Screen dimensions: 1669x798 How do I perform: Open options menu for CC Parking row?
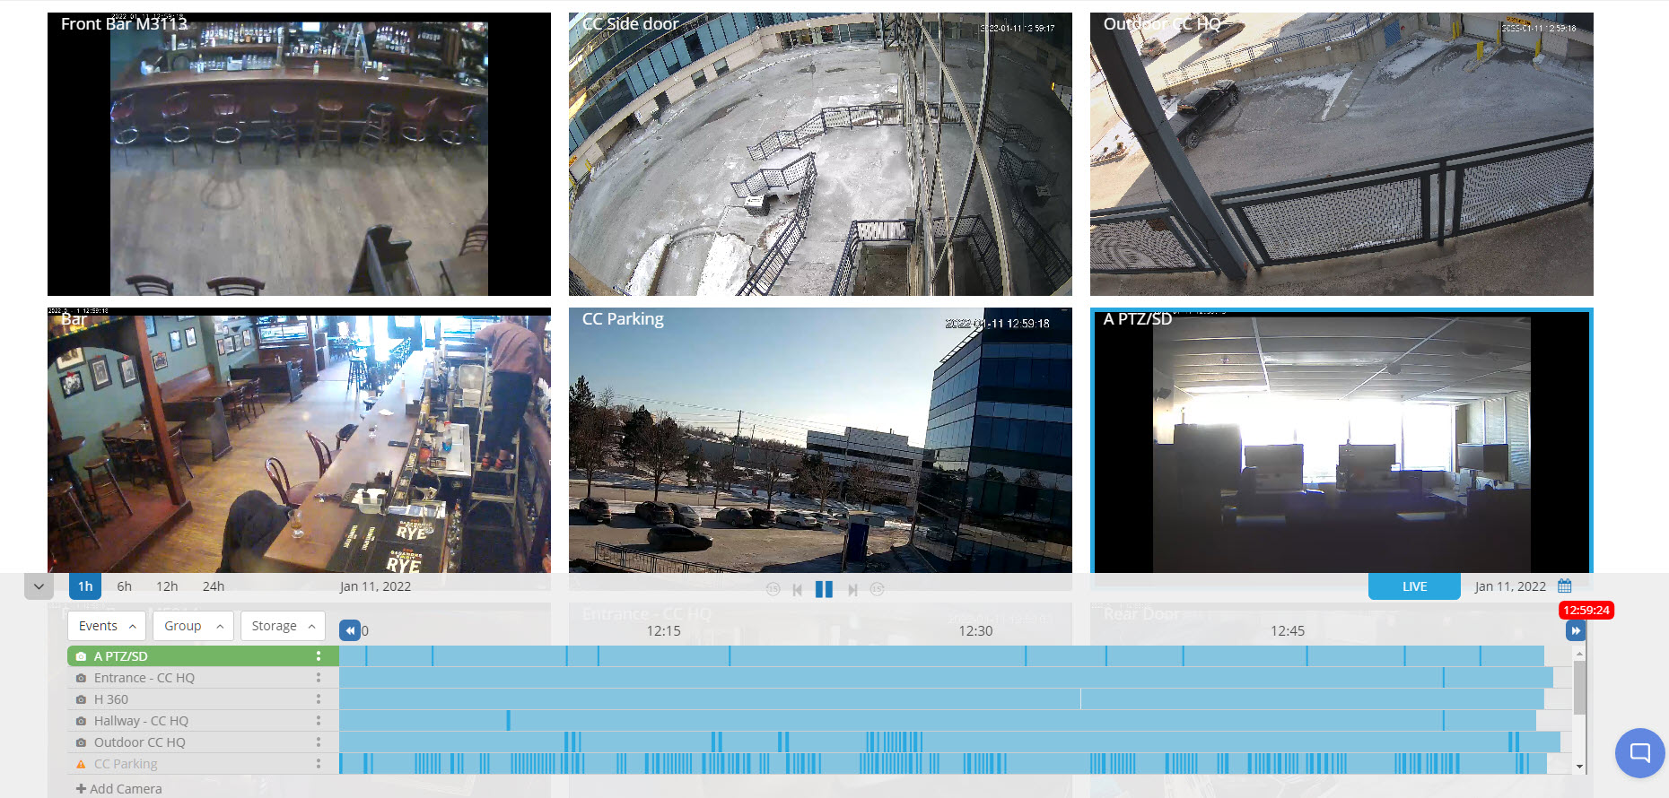click(x=319, y=764)
